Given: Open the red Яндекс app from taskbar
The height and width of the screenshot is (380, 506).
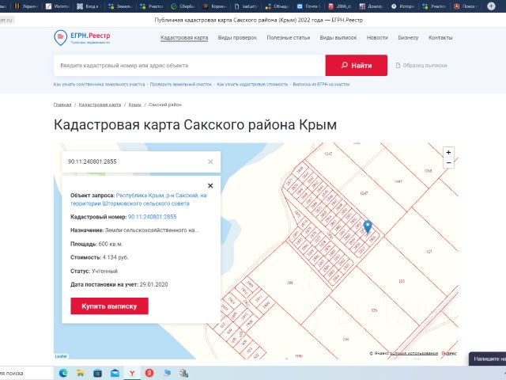Looking at the screenshot, I should click(x=149, y=373).
